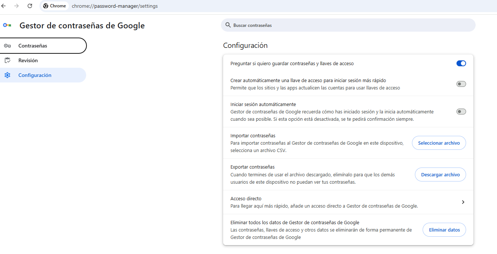497x254 pixels.
Task: Open the Contraseñas sidebar section
Action: (x=43, y=46)
